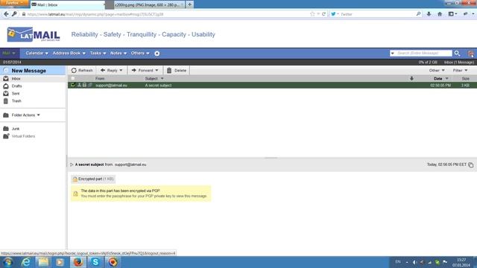Open a new browser tab
The image size is (477, 268).
(189, 4)
